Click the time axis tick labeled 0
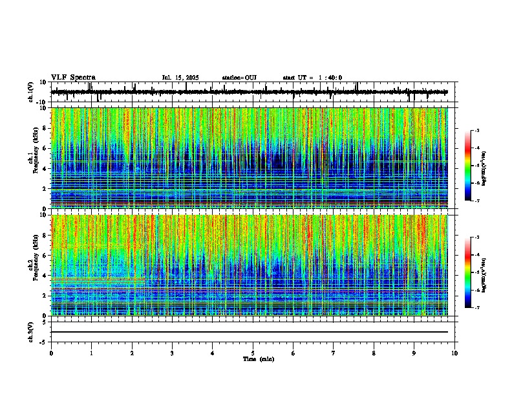Viewport: 512px width, 396px height. (x=51, y=353)
